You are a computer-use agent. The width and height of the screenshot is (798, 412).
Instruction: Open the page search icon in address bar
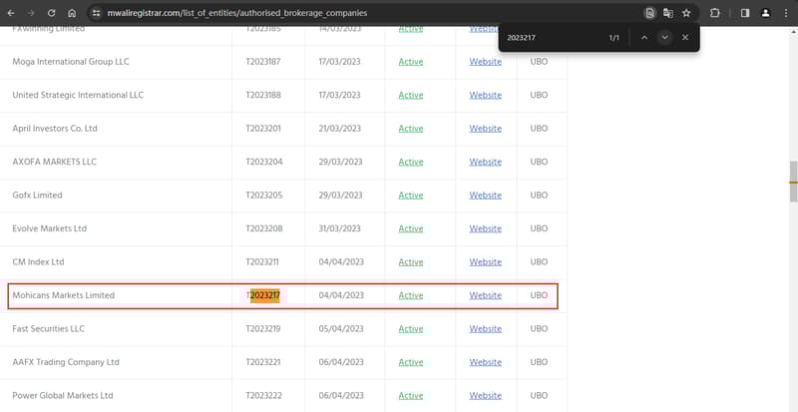(650, 13)
